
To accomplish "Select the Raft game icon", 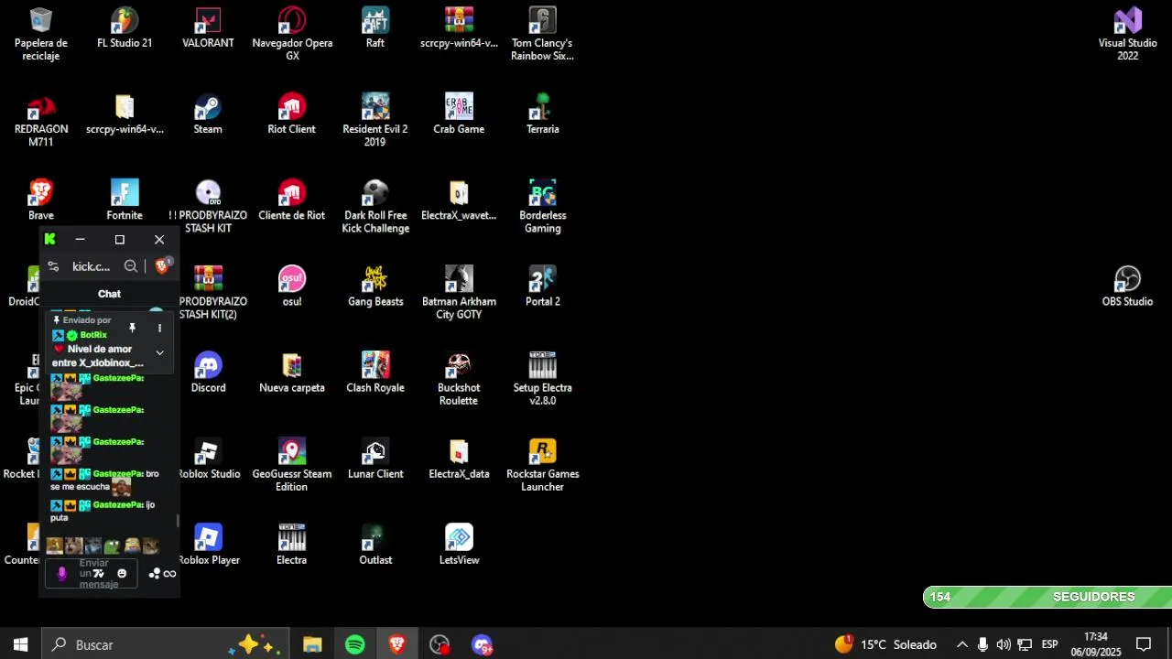I will pos(375,28).
